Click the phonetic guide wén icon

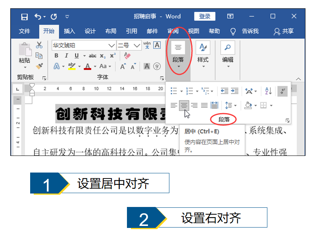click(x=147, y=45)
